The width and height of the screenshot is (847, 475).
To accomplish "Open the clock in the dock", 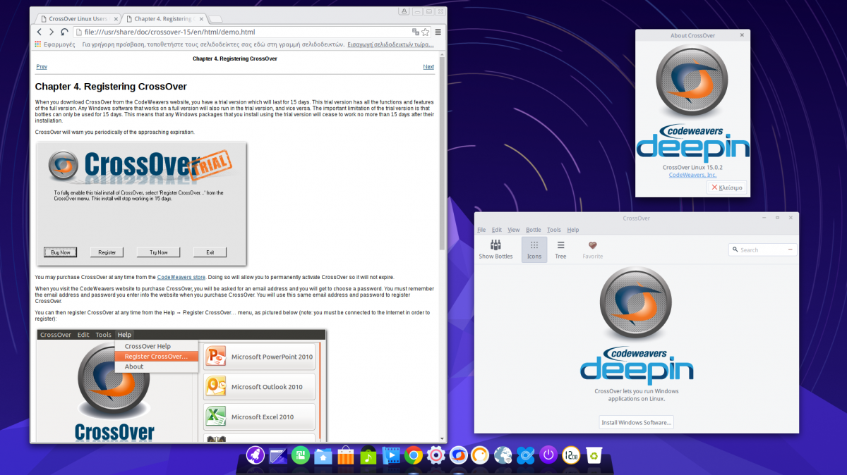I will 571,455.
